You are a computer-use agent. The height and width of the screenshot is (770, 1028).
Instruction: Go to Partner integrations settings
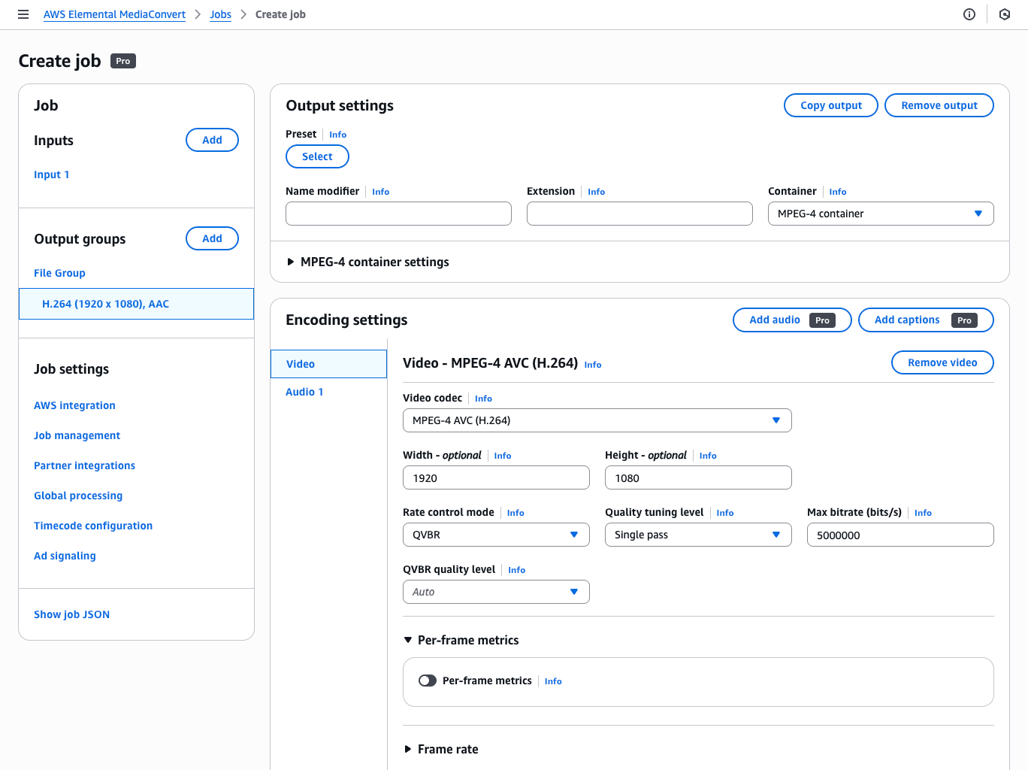coord(84,465)
